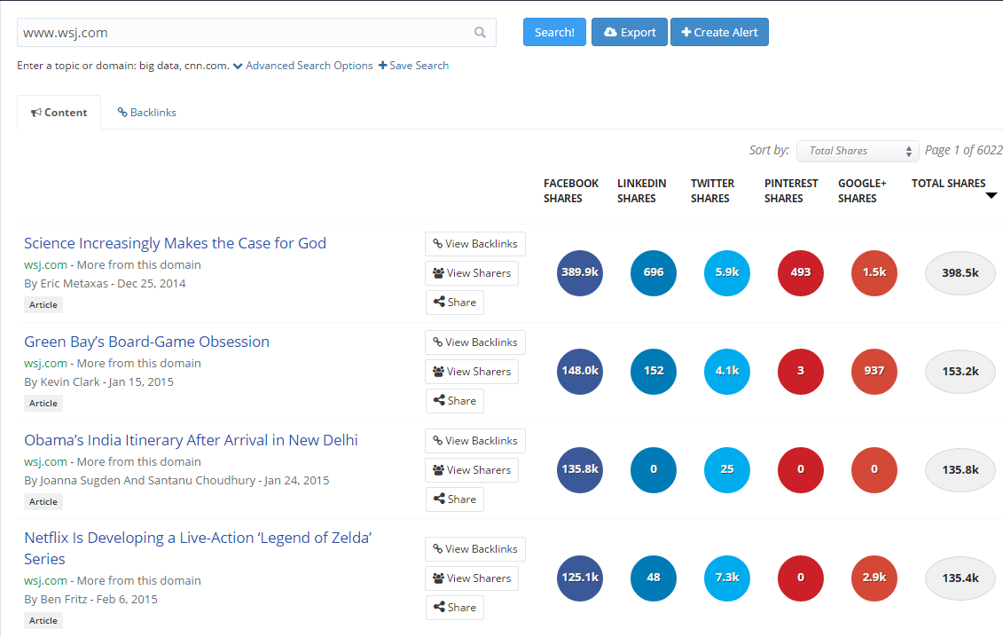This screenshot has width=1003, height=637.
Task: Click the sort arrow under Total Shares
Action: coord(991,196)
